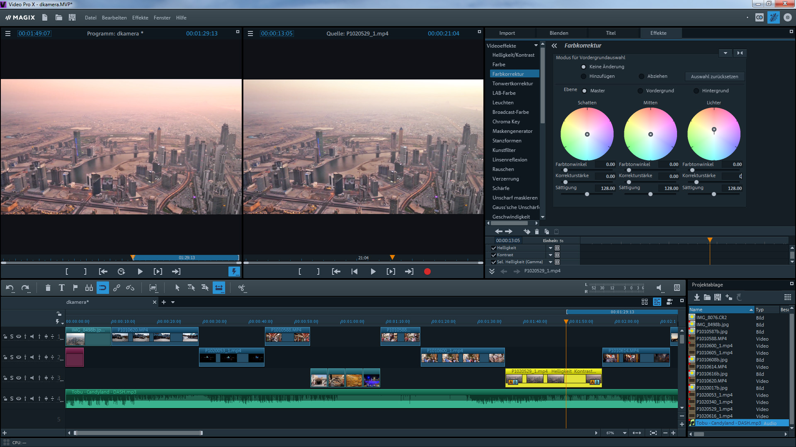Click the undo arrow in timeline toolbar
The height and width of the screenshot is (447, 796).
point(10,288)
